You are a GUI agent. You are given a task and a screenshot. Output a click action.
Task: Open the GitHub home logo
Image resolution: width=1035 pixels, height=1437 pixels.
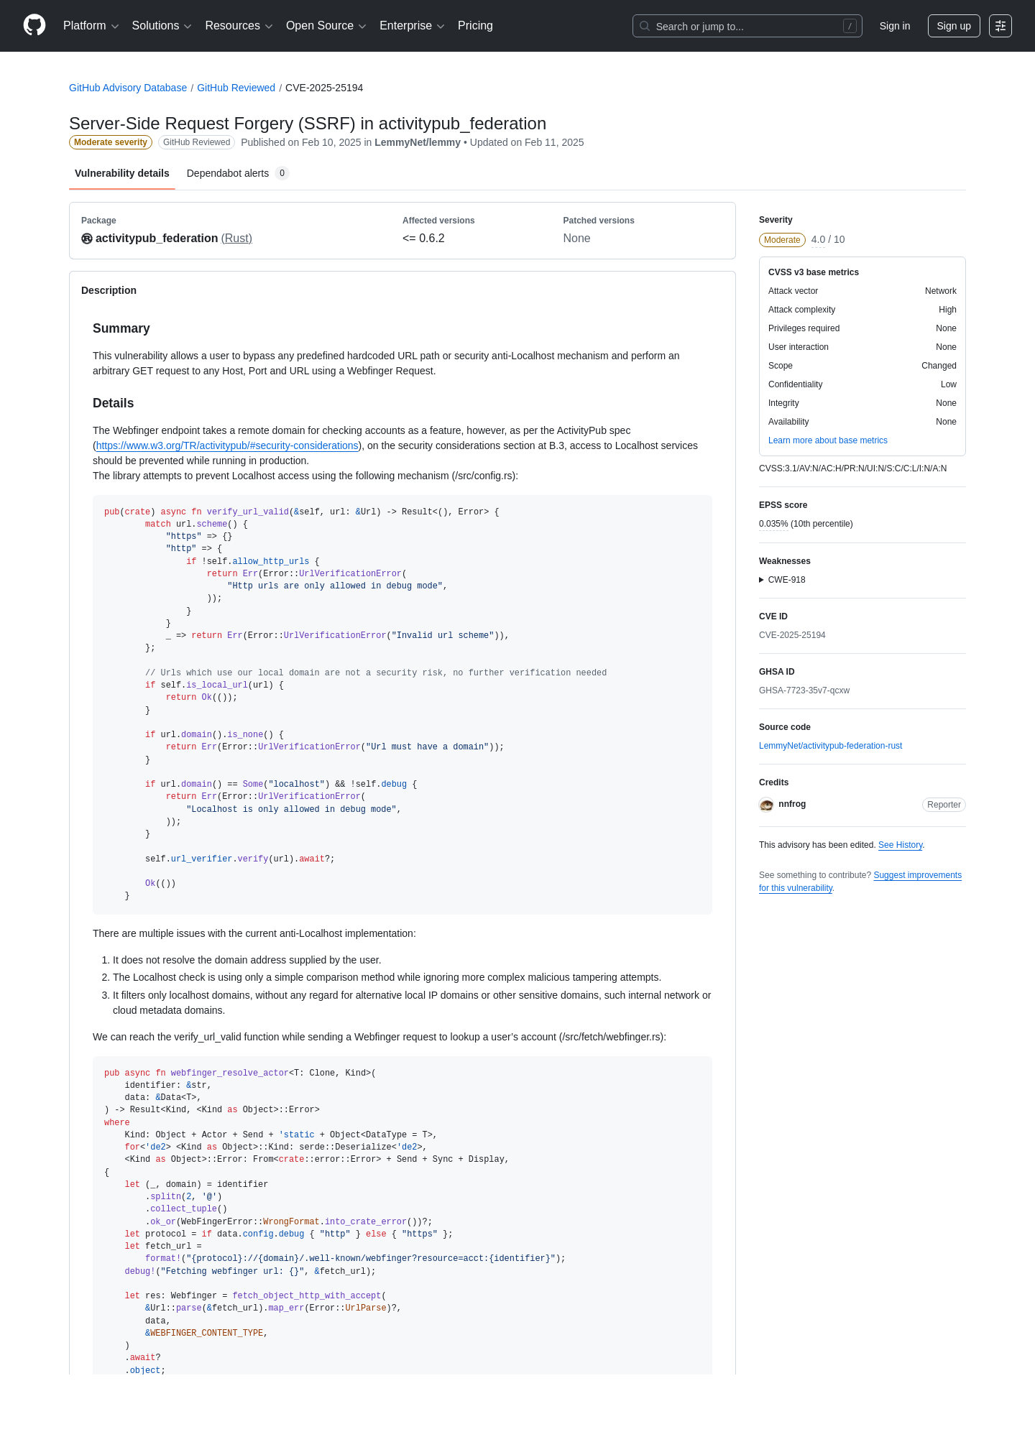pos(34,26)
